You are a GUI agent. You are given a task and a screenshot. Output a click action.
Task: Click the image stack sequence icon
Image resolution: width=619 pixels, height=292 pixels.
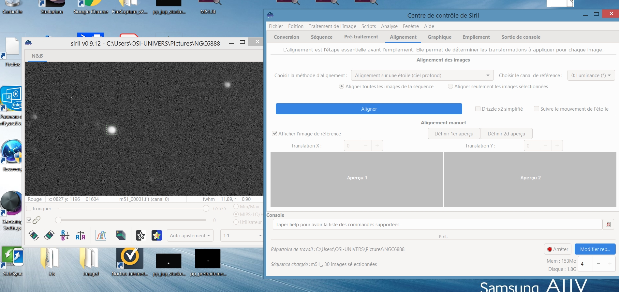[x=121, y=235]
